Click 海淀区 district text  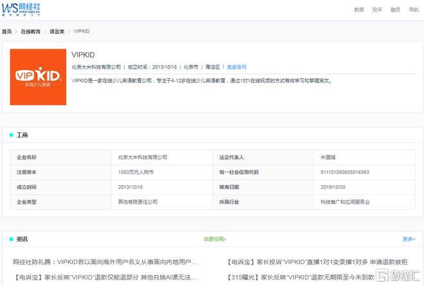click(213, 67)
